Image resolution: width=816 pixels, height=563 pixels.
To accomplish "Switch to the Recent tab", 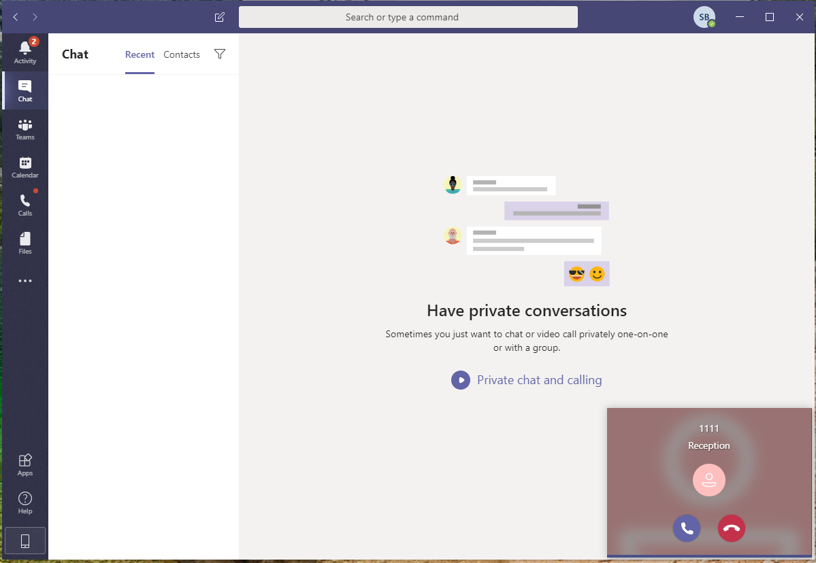I will 140,54.
